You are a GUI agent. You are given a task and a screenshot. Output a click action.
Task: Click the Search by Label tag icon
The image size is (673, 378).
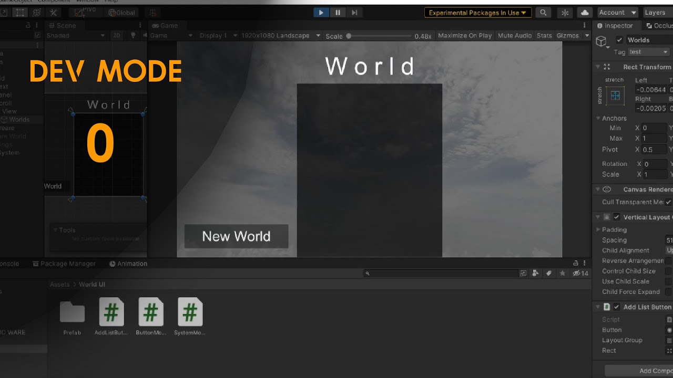[549, 273]
